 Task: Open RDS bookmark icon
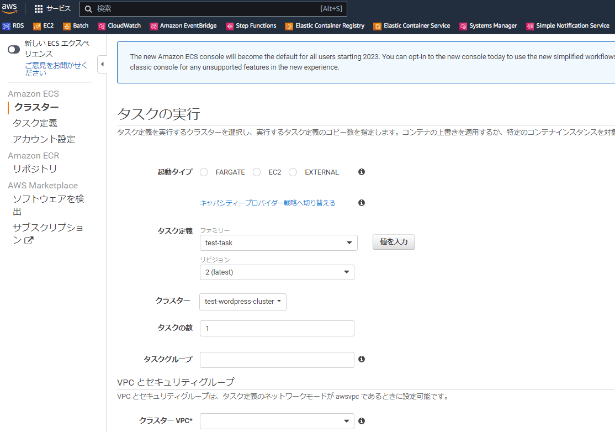pyautogui.click(x=6, y=26)
